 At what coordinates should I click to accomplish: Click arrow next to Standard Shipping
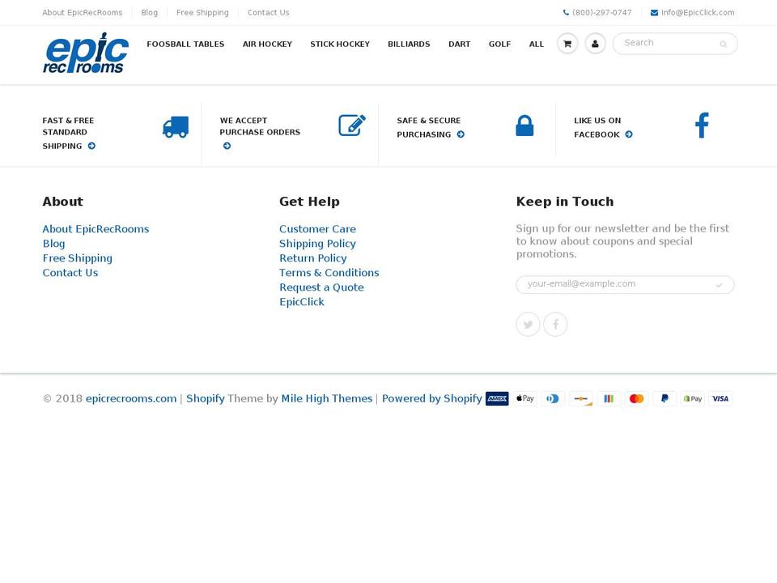[x=91, y=146]
